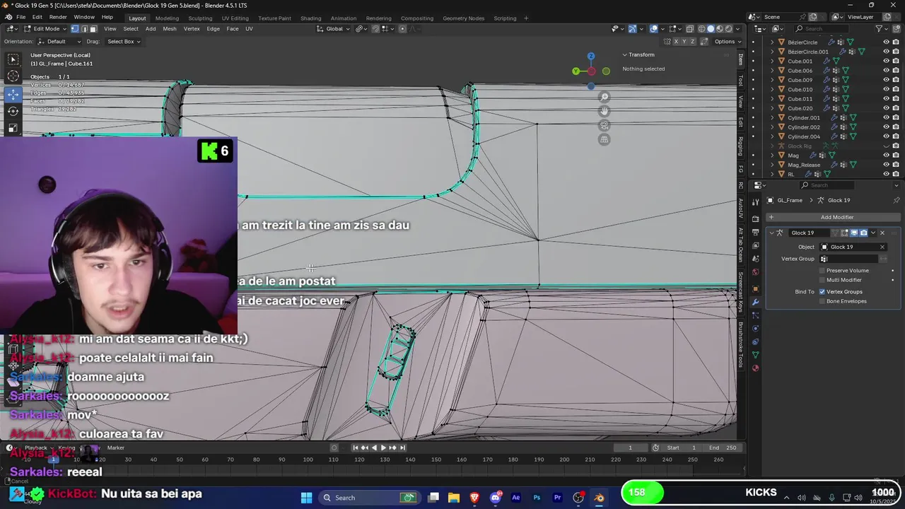
Task: Toggle modifier realtime display for Glock 19
Action: pos(854,233)
